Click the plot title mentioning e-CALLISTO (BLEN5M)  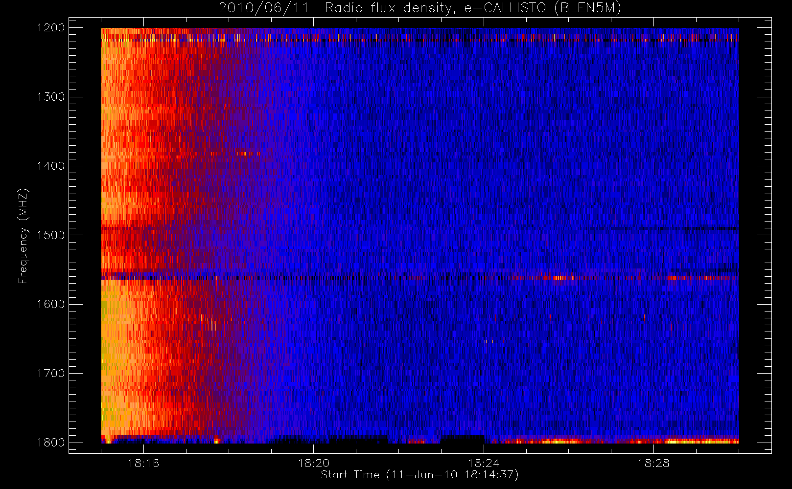tap(420, 8)
